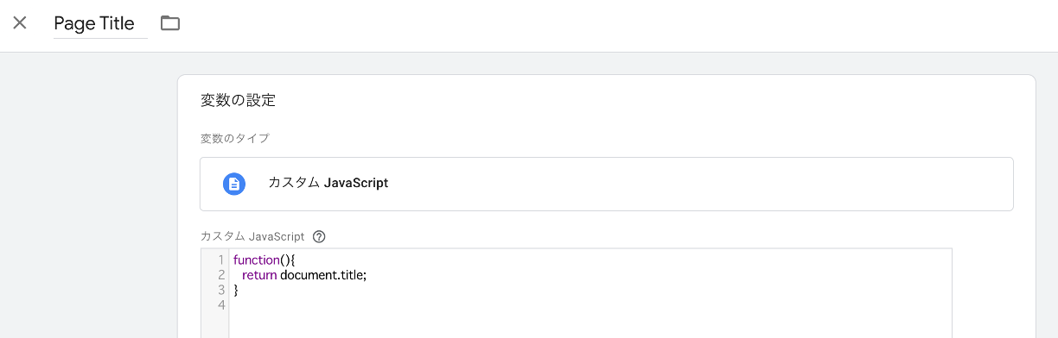Click blank area right of the code
The height and width of the screenshot is (338, 1058).
(x=657, y=275)
